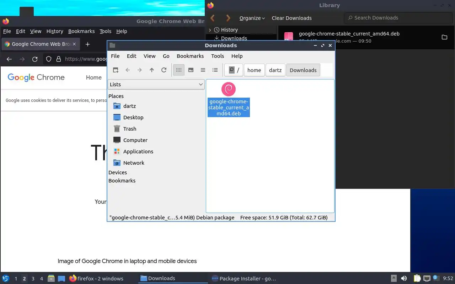Switch to icon view in file manager
This screenshot has width=455, height=284.
coord(179,70)
